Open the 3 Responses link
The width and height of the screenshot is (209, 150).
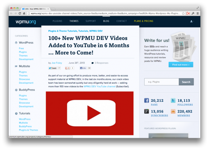pyautogui.click(x=101, y=63)
